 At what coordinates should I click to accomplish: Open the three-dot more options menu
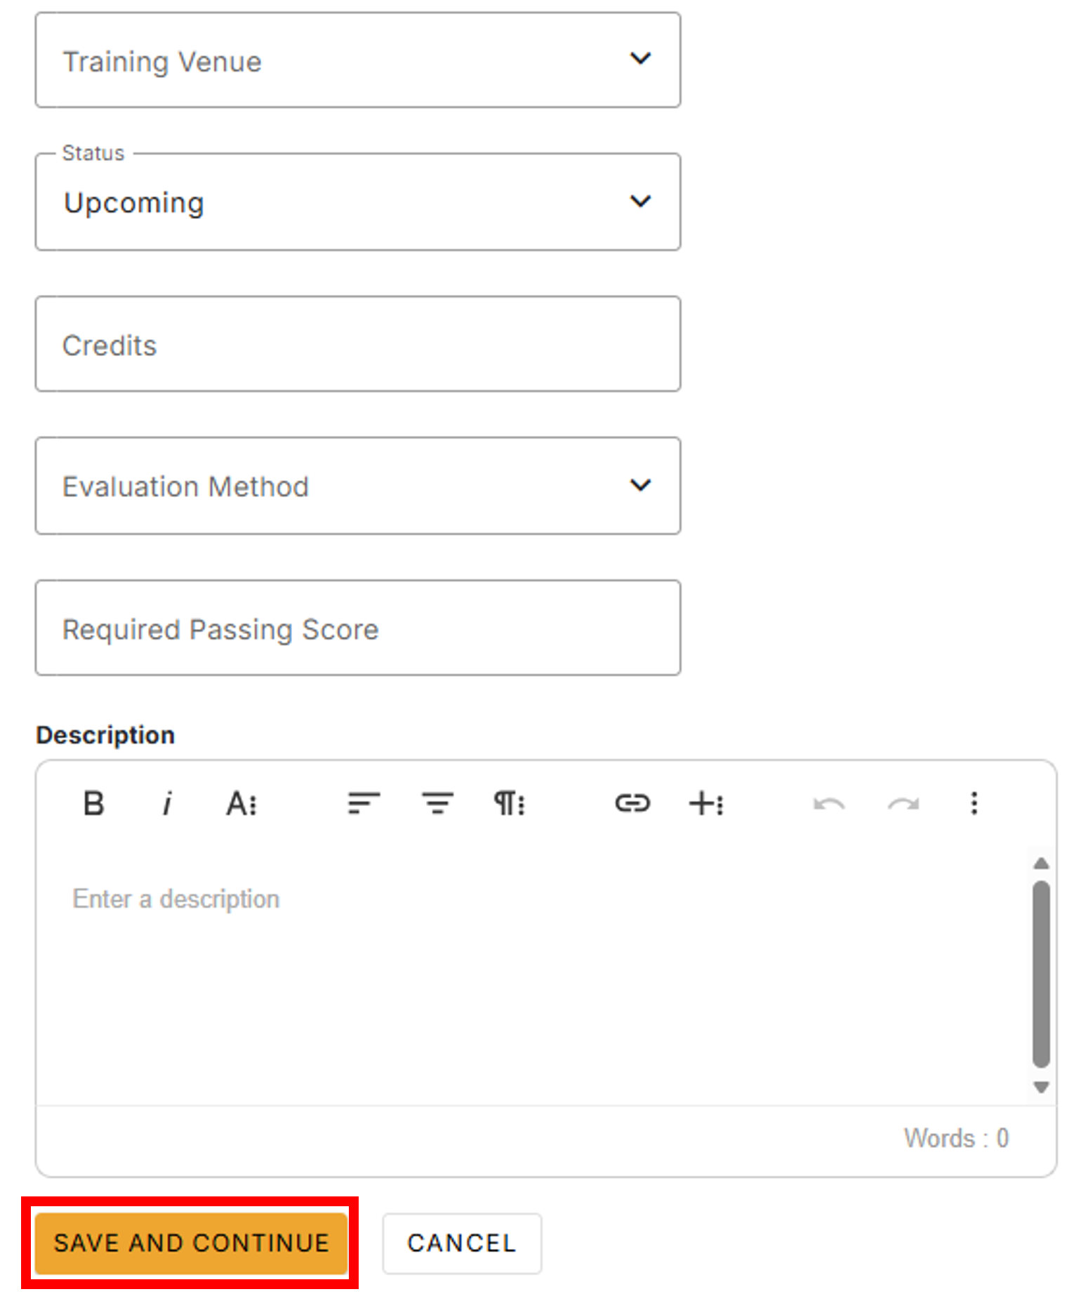coord(974,803)
